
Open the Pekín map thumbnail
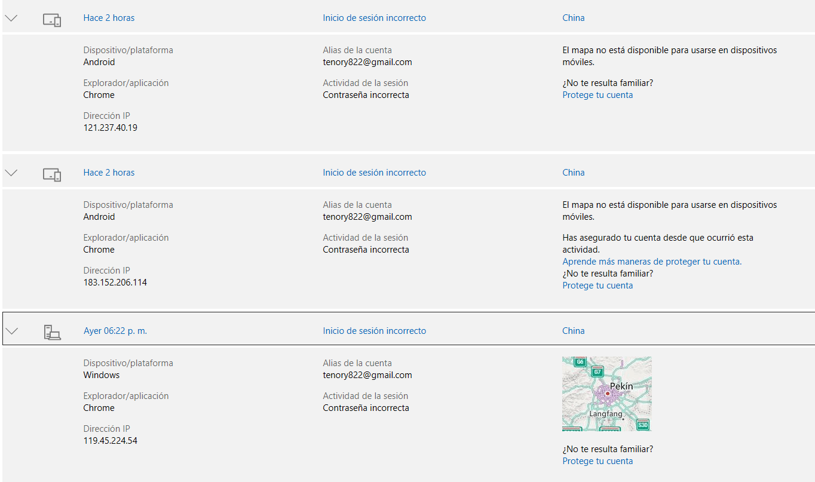point(607,394)
